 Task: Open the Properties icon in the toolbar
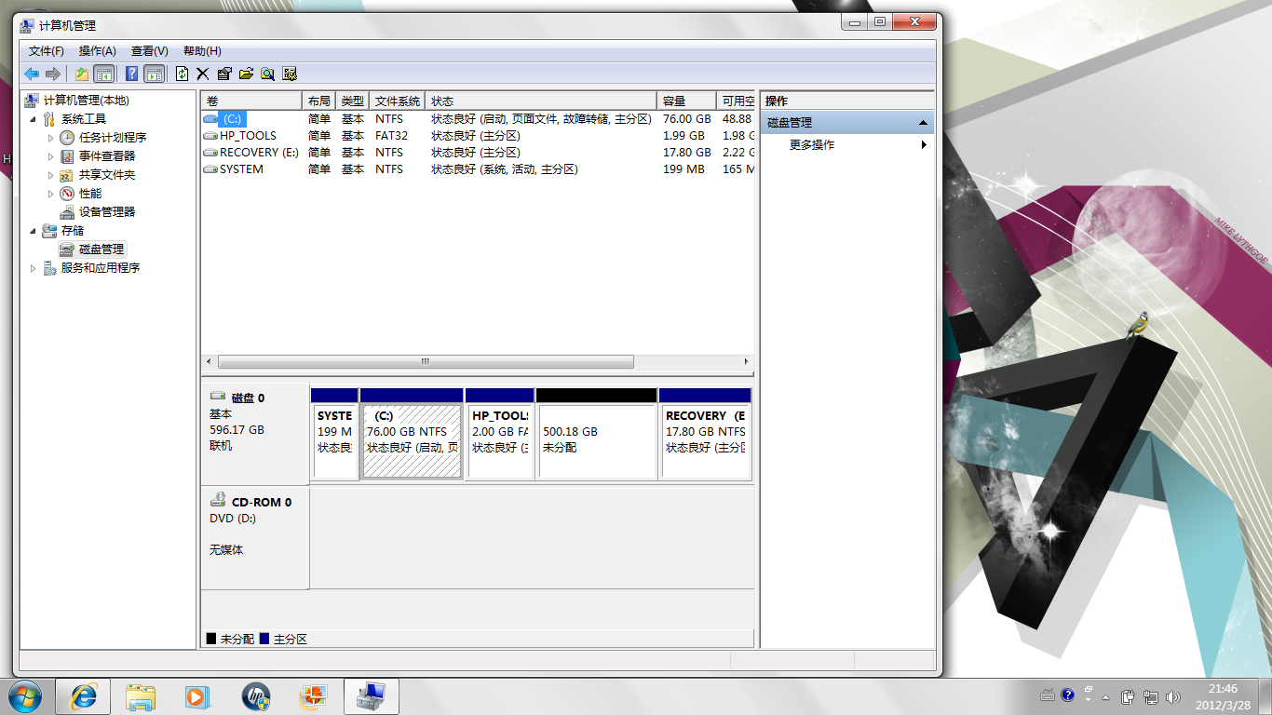[x=224, y=74]
